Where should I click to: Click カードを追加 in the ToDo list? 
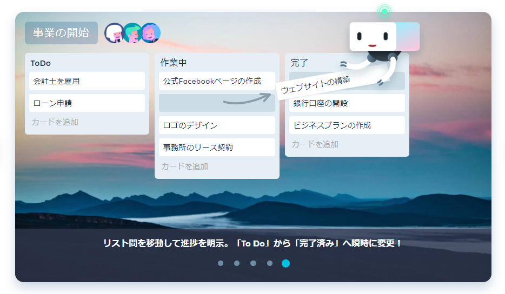(55, 122)
